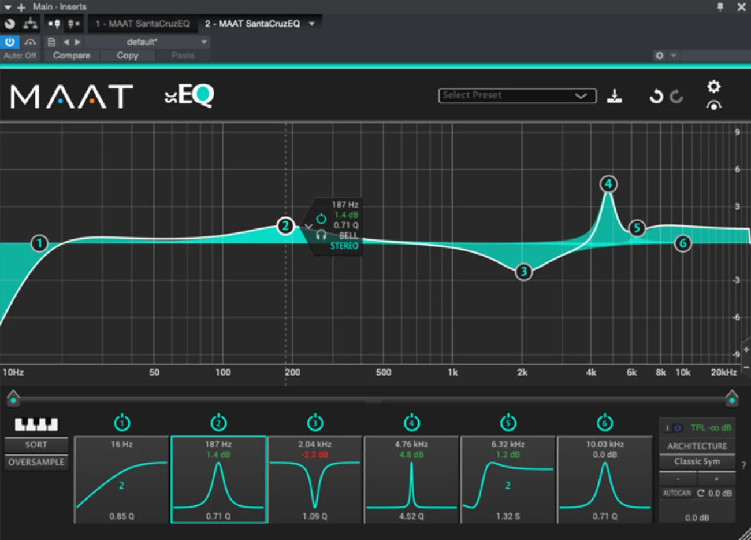The image size is (751, 540).
Task: Open host plugin options gear
Action: 659,56
